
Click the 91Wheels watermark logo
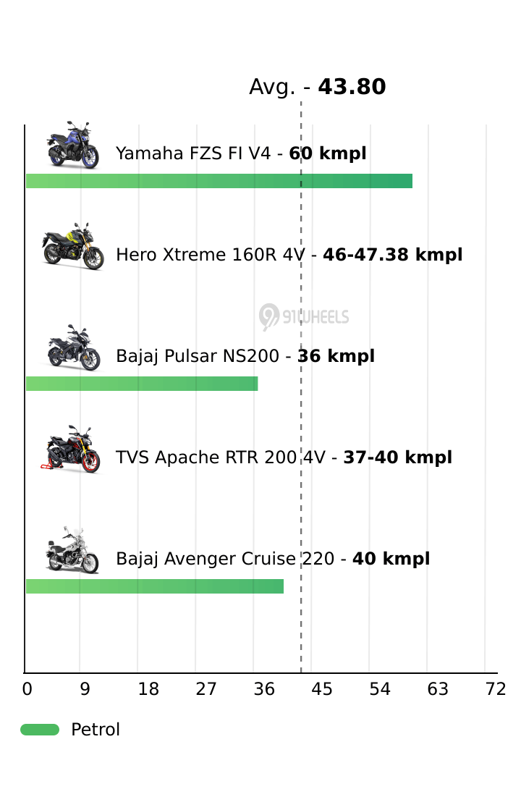tap(304, 317)
